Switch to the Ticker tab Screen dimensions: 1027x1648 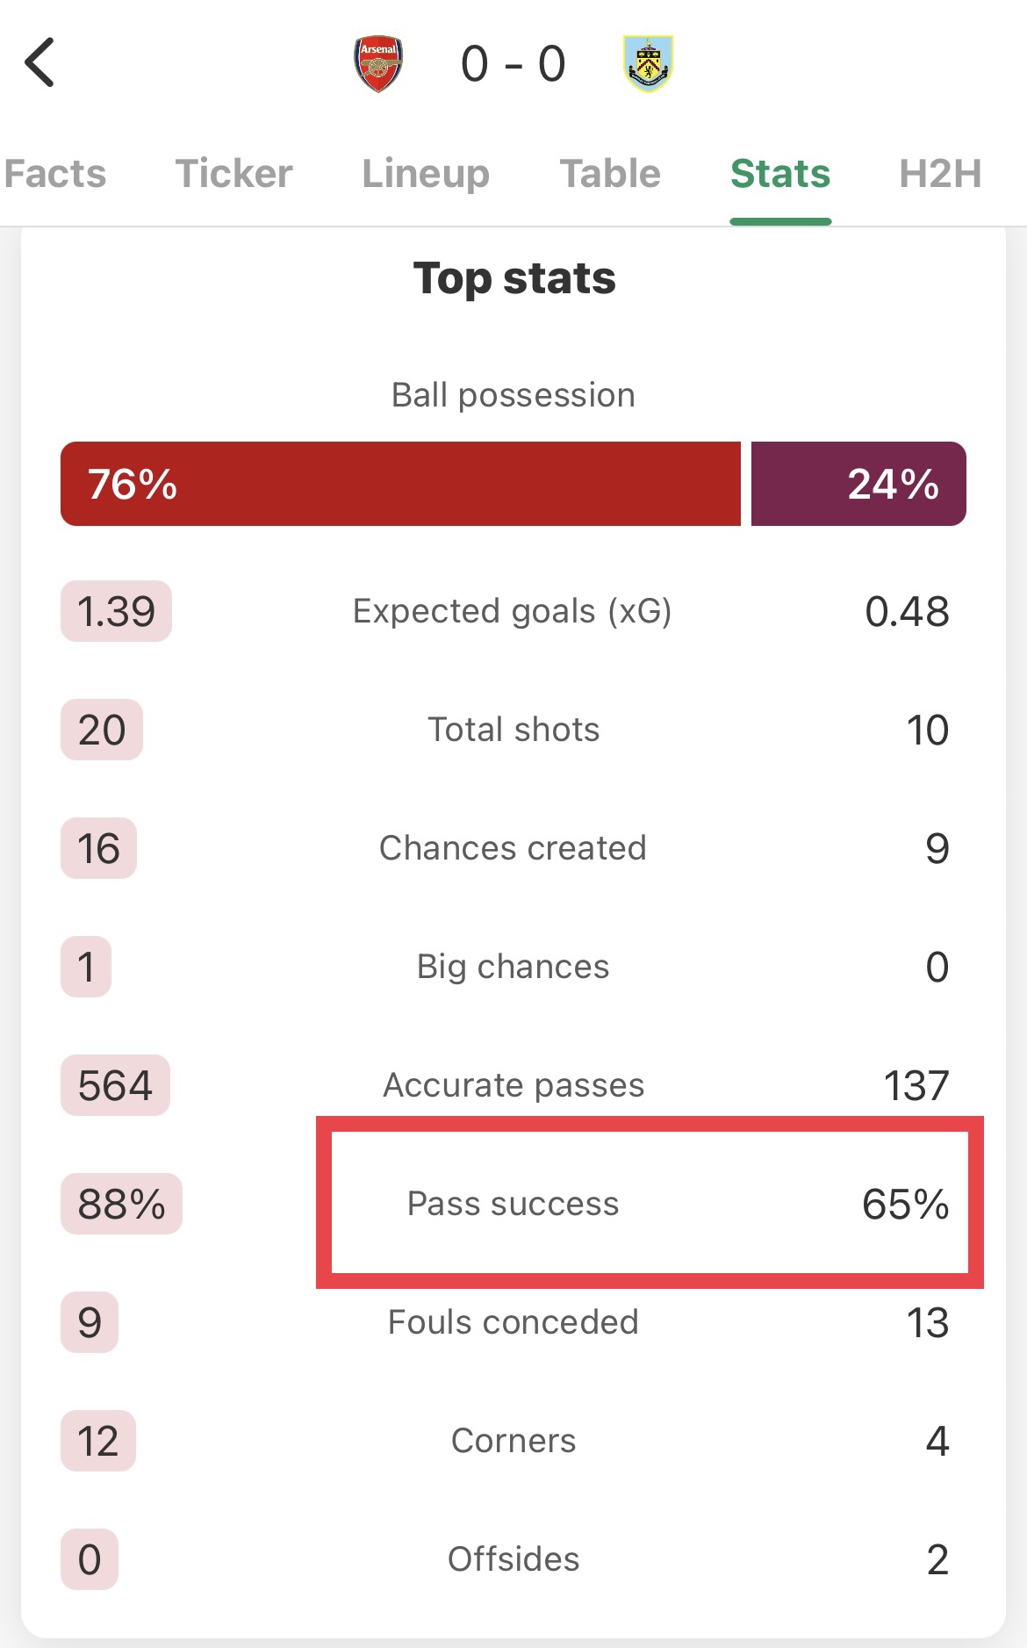pos(233,174)
